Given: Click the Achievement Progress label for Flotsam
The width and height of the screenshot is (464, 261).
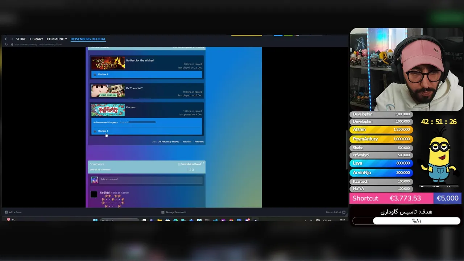Looking at the screenshot, I should tap(105, 123).
